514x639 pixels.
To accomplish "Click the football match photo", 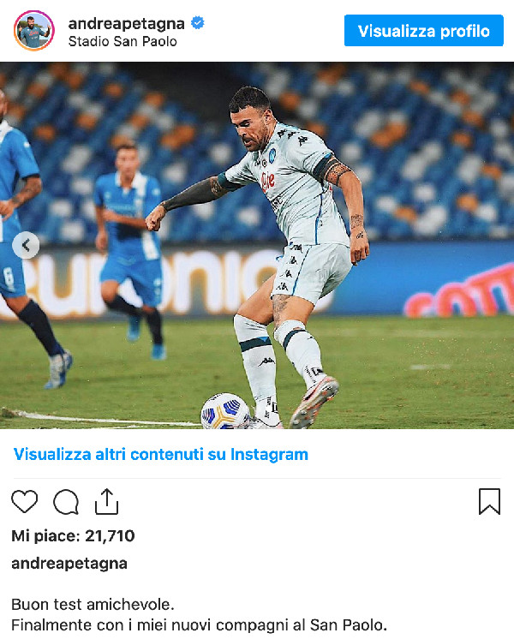I will pyautogui.click(x=257, y=245).
